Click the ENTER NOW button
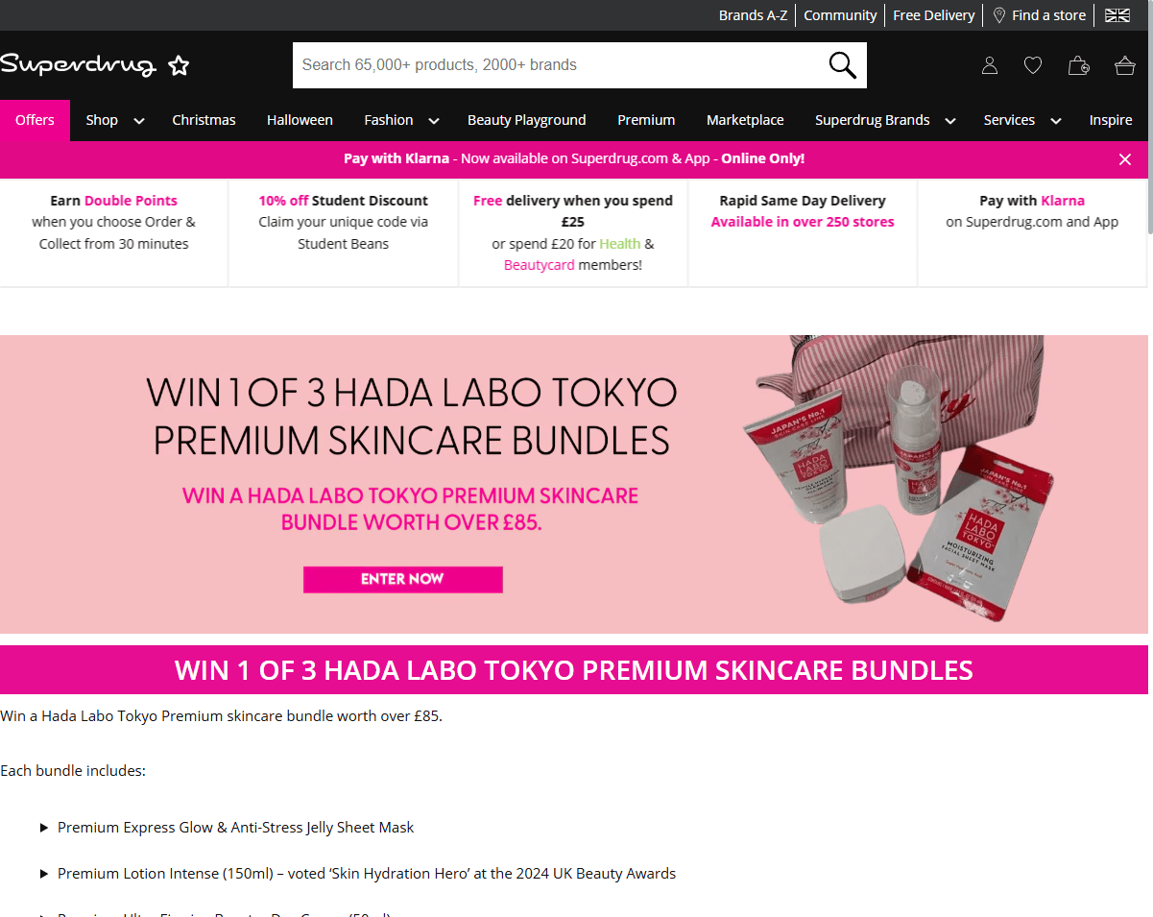The image size is (1153, 917). [x=402, y=579]
